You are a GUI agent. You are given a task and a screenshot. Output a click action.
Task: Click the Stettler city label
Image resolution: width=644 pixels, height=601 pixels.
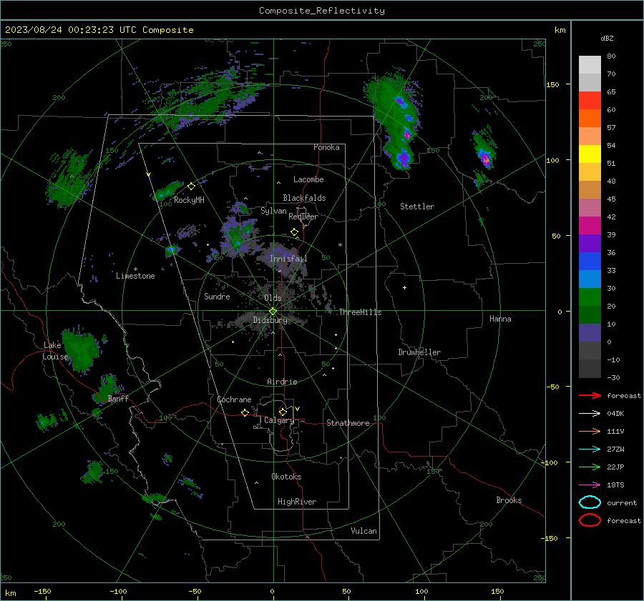click(x=417, y=207)
